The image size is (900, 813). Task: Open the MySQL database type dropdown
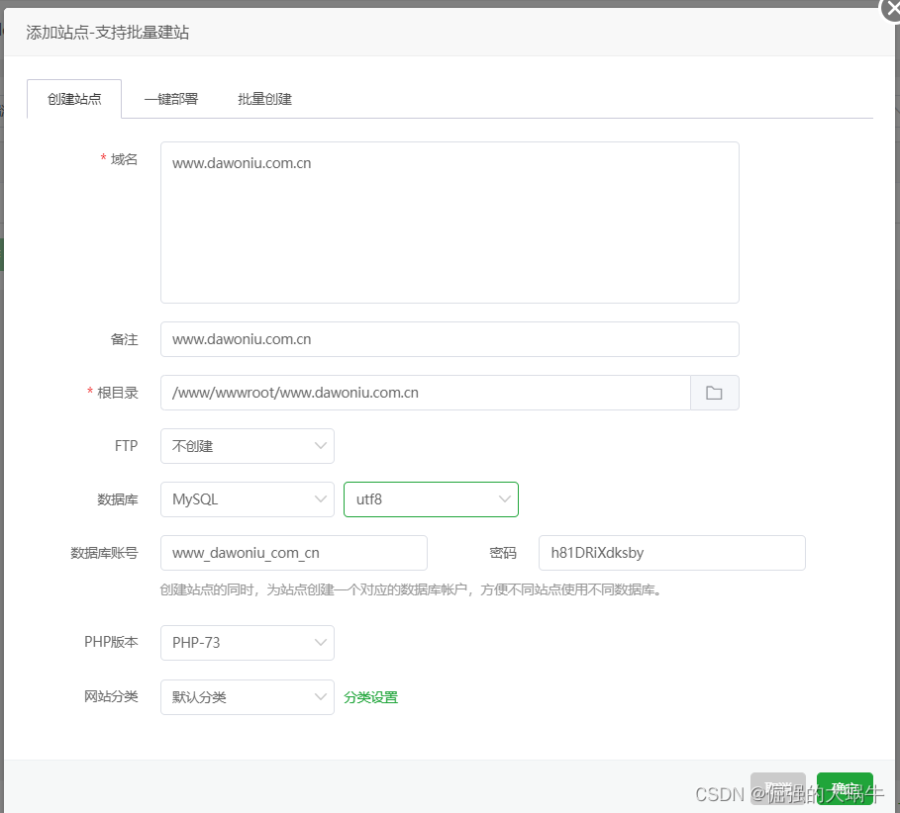coord(248,499)
